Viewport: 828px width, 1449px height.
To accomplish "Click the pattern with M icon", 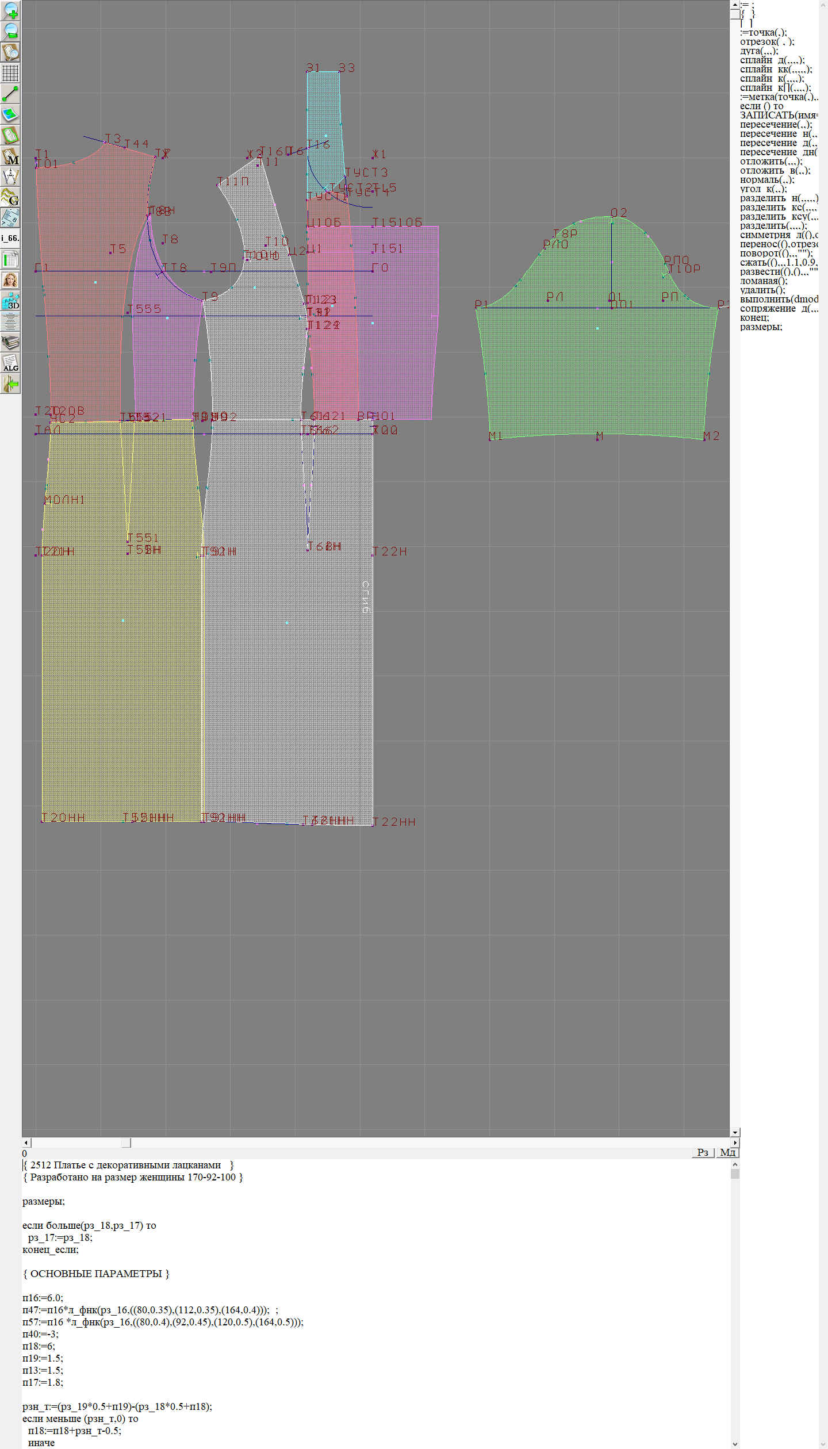I will coord(10,156).
